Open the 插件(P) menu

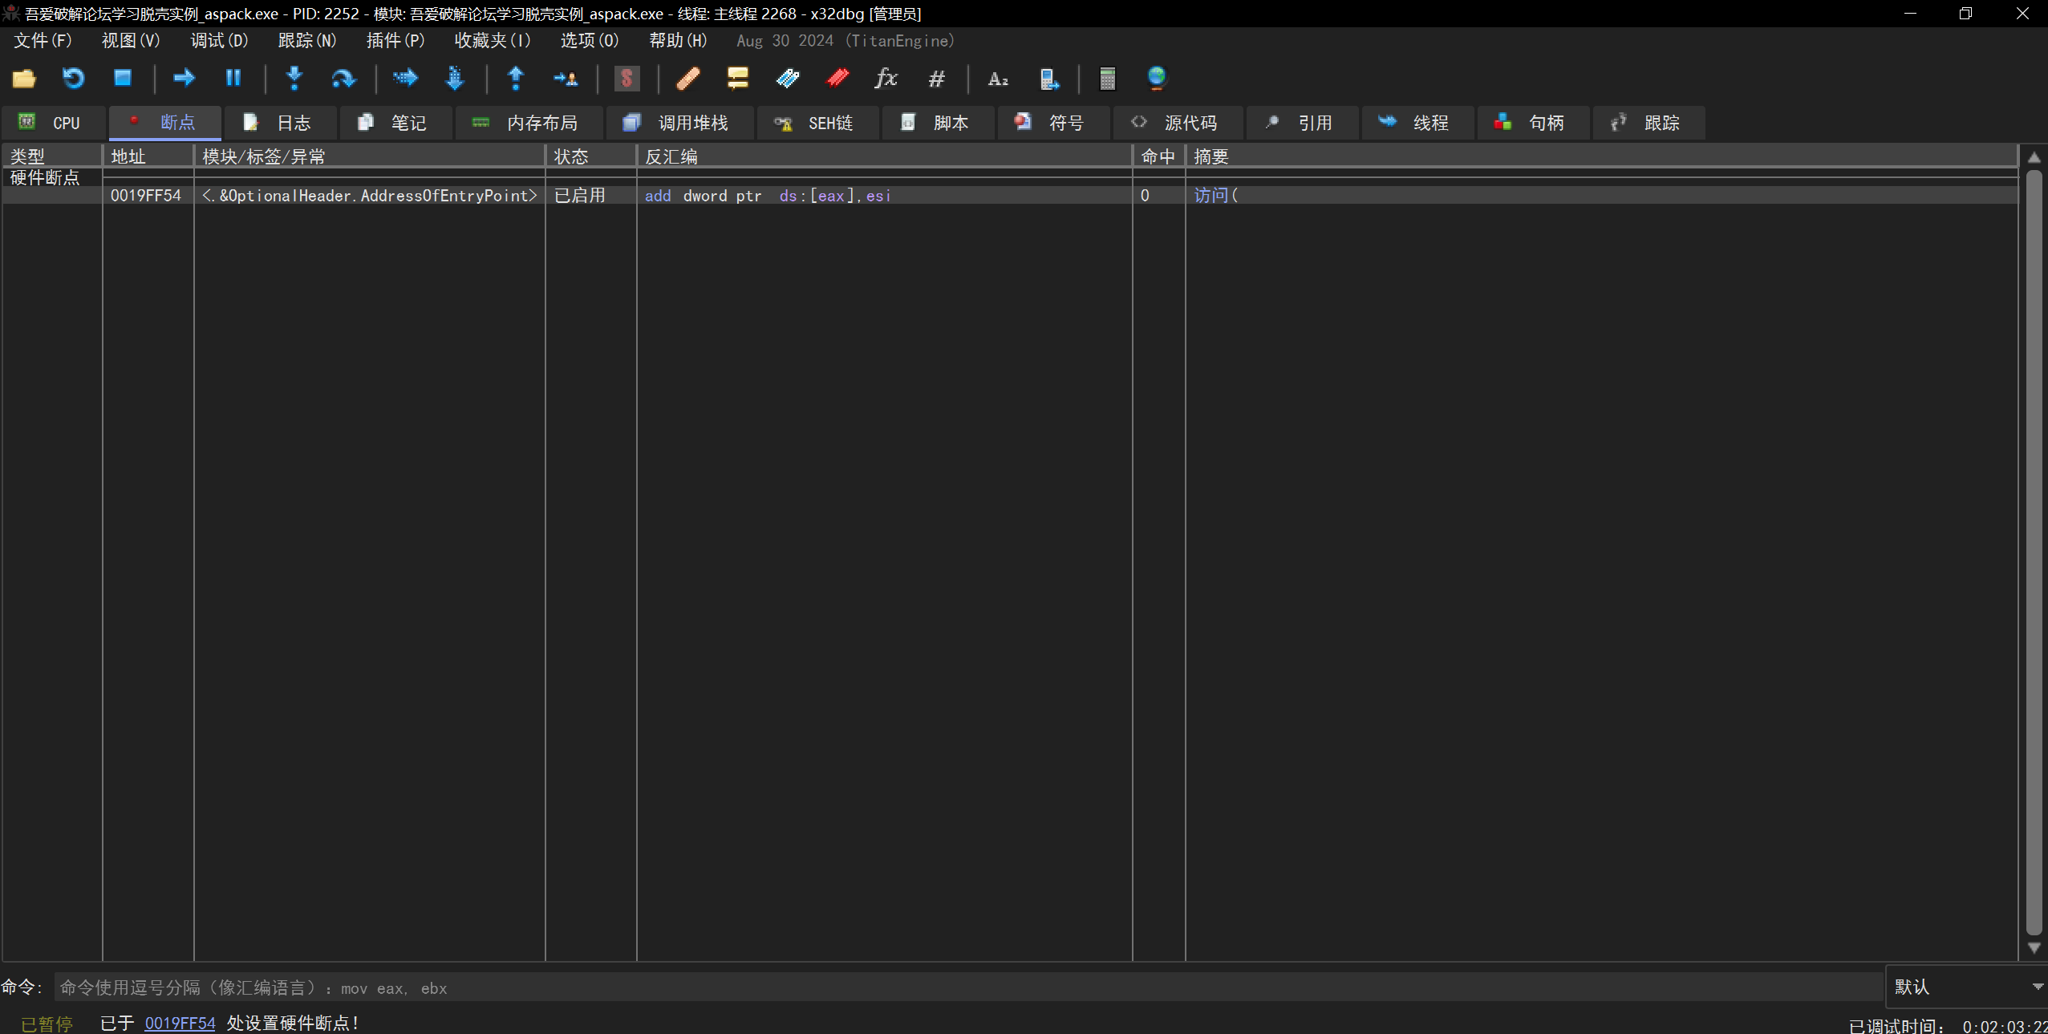(x=395, y=40)
